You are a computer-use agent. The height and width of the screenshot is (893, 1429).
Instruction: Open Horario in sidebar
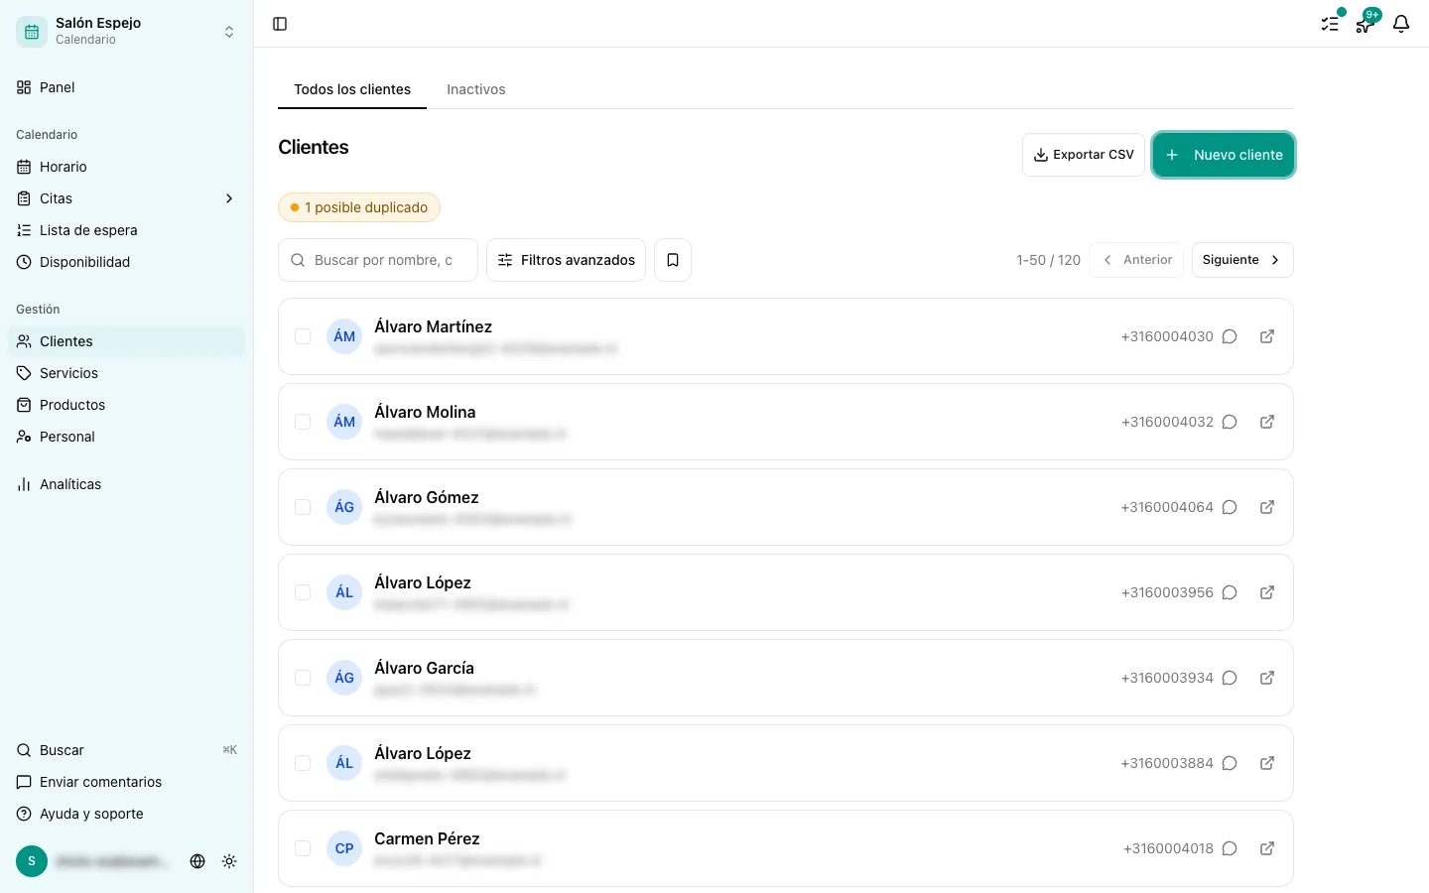pos(127,167)
